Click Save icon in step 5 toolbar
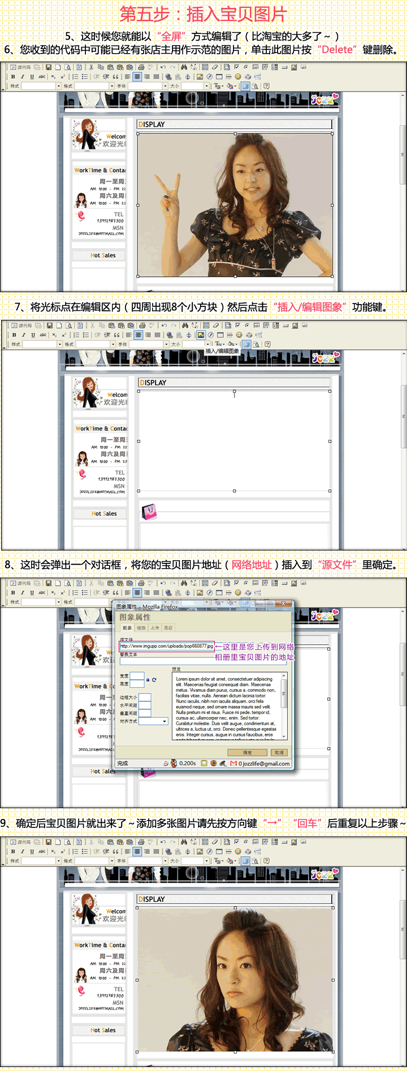The image size is (407, 1071). [x=49, y=67]
